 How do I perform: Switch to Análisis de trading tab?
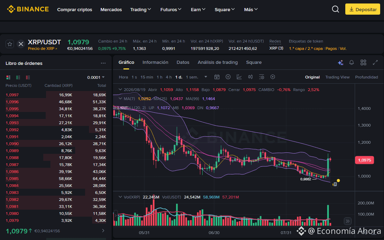[x=218, y=62]
